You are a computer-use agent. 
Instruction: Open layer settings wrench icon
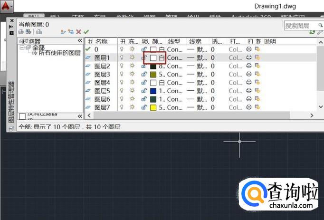[319, 32]
